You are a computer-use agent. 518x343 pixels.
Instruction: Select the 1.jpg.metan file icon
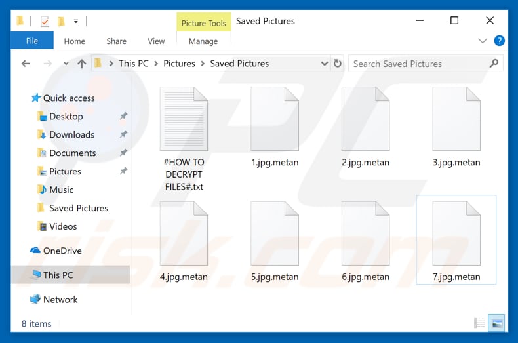tap(275, 119)
